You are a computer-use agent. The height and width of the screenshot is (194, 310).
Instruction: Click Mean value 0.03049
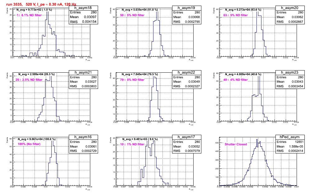(194, 82)
